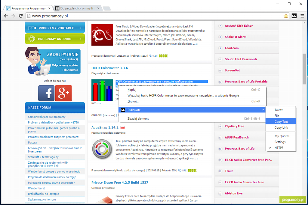
Task: Open Food.com in ranking list
Action: 232,48
